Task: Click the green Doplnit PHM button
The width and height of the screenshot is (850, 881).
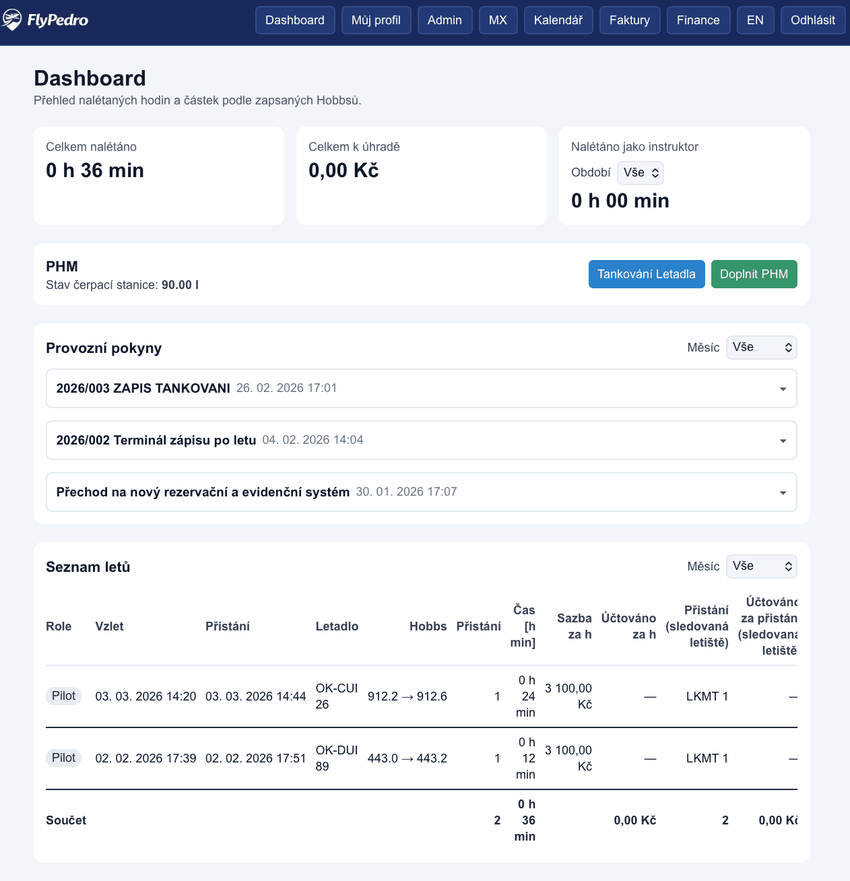Action: click(x=754, y=274)
